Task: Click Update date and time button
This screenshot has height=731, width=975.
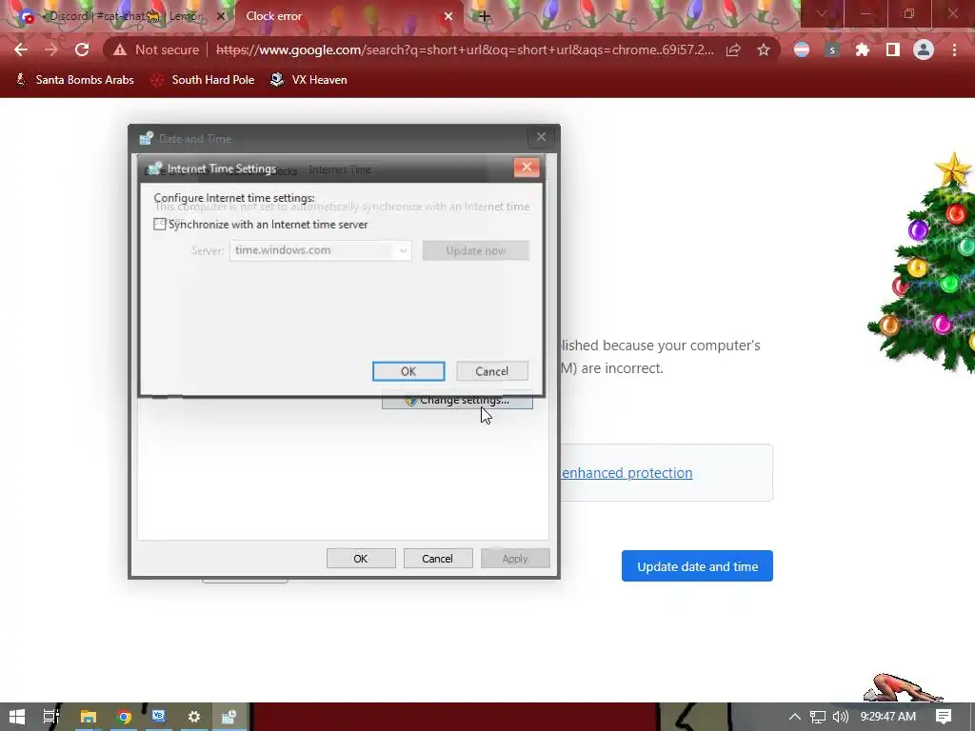Action: (x=697, y=566)
